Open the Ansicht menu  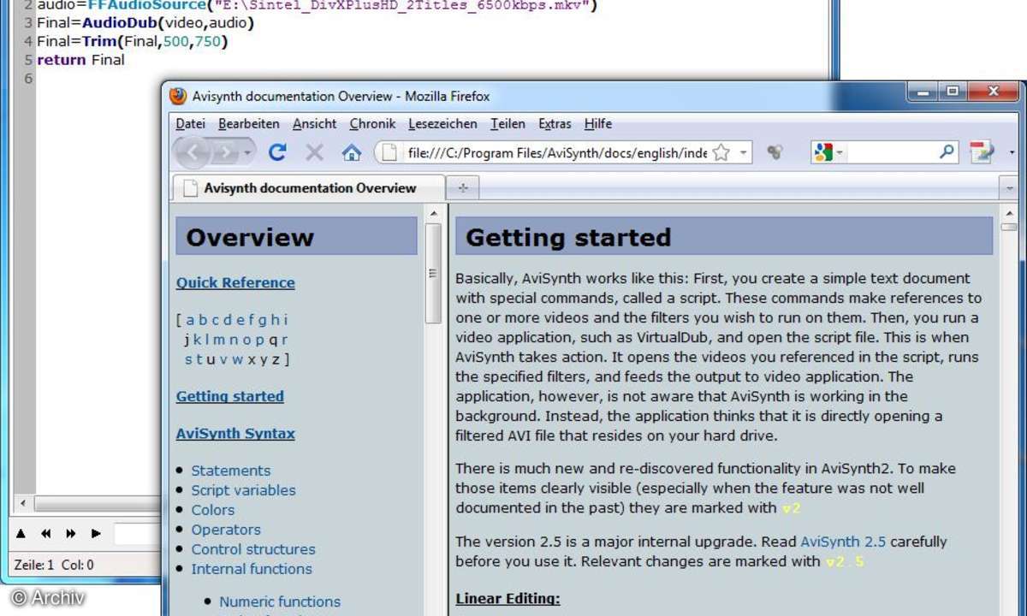[315, 124]
